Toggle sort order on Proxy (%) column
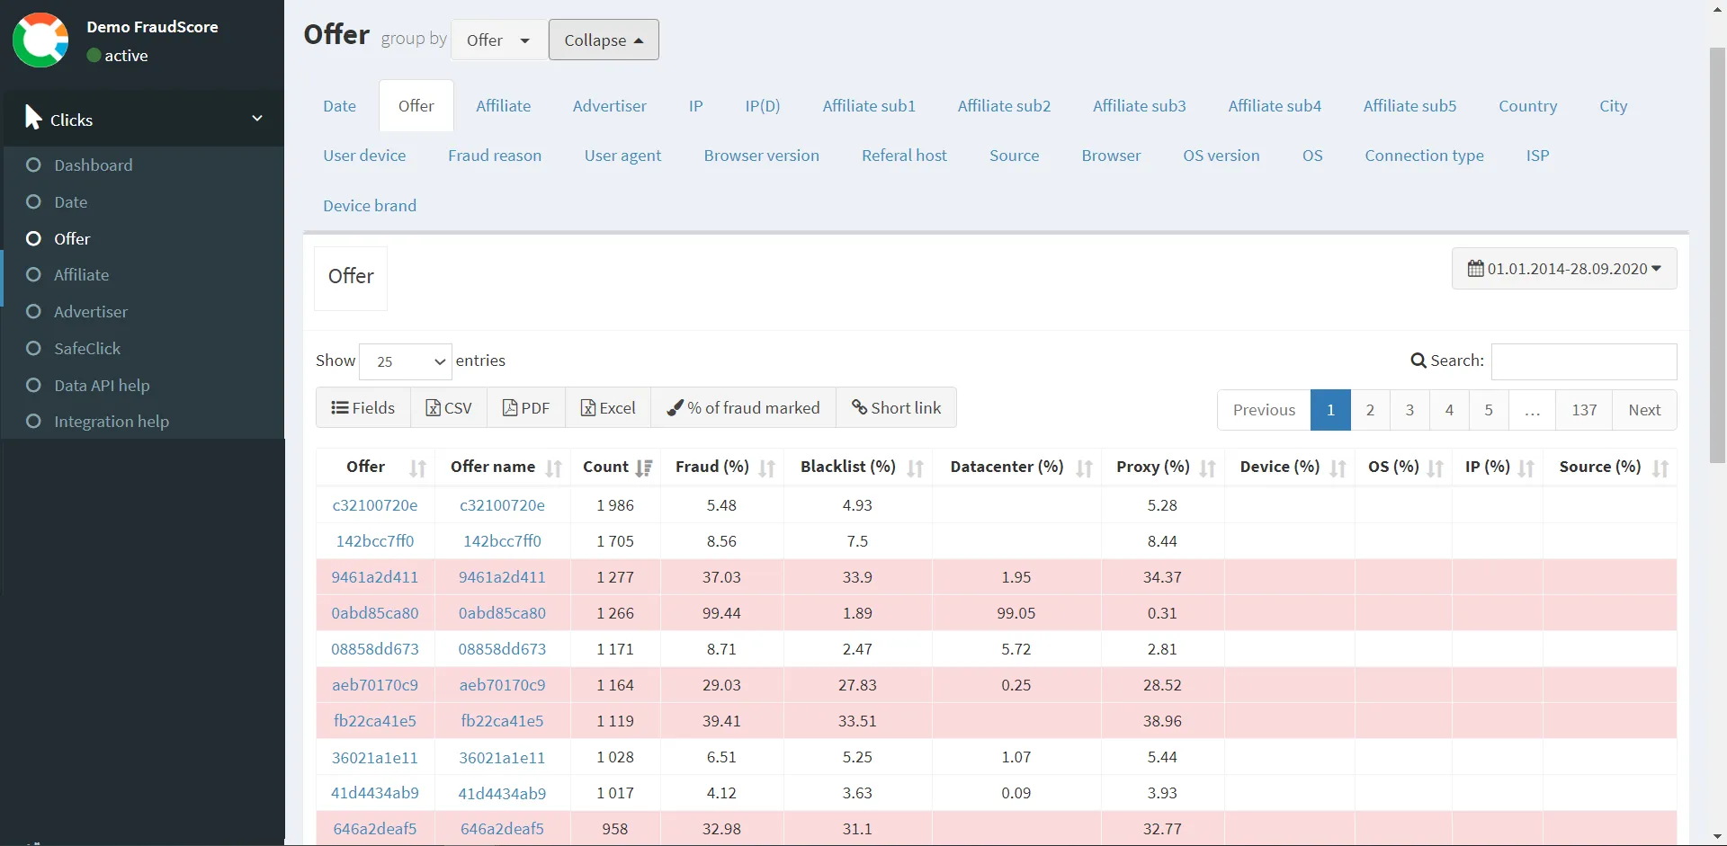Image resolution: width=1727 pixels, height=846 pixels. point(1207,468)
